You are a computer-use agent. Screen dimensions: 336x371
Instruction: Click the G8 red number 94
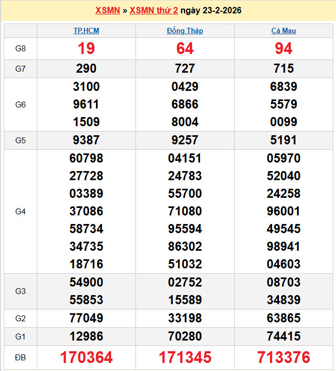tap(284, 49)
